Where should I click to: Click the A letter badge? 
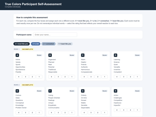(x=17, y=55)
